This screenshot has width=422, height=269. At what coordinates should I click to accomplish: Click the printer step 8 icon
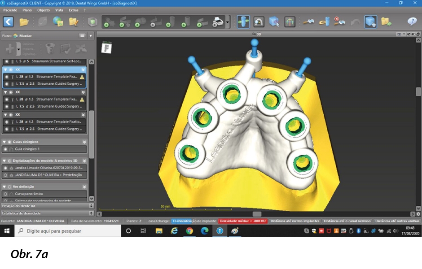pos(218,22)
